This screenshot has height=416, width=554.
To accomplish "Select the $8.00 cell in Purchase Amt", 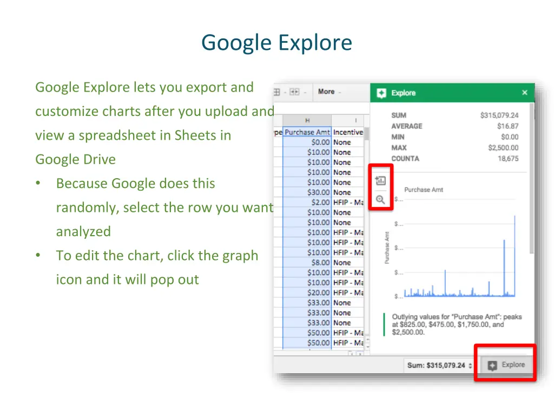I will tap(307, 263).
